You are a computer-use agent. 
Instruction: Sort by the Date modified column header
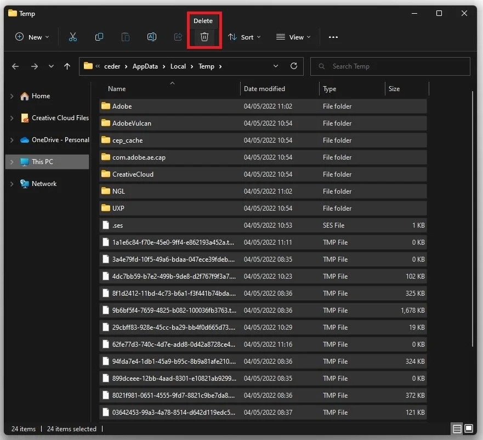264,89
